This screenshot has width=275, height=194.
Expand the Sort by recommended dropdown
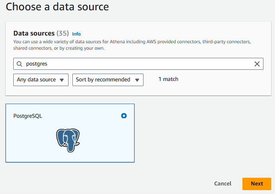coord(108,80)
